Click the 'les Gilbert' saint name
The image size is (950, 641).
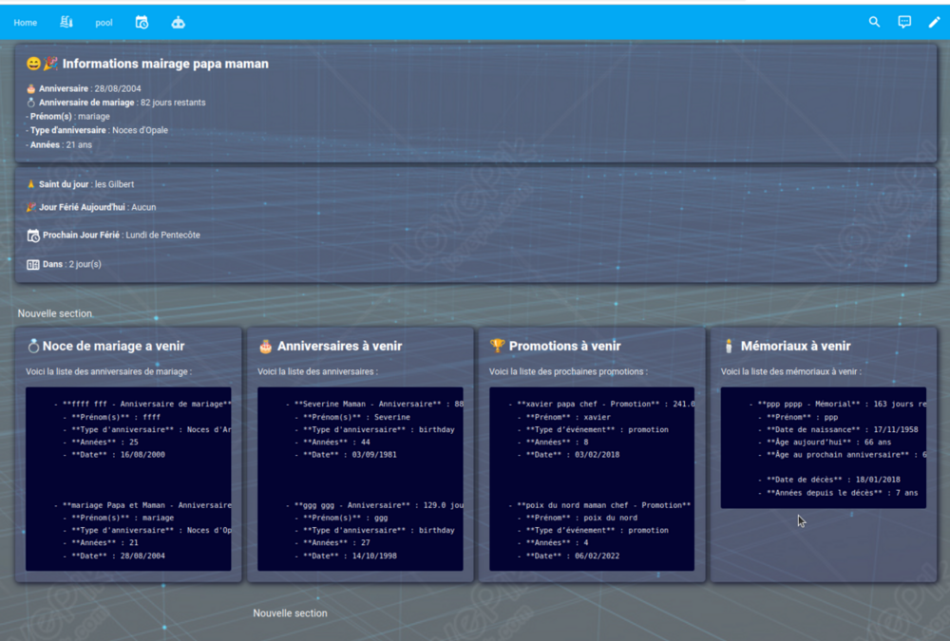(x=115, y=184)
